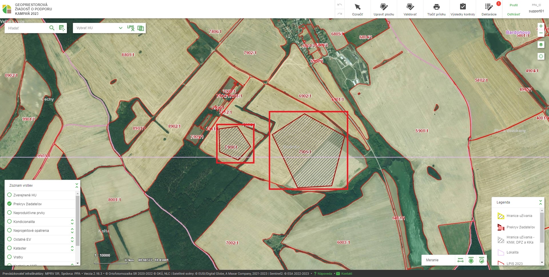549x277 pixels.
Task: Open the map layers stack icon
Action: (541, 45)
